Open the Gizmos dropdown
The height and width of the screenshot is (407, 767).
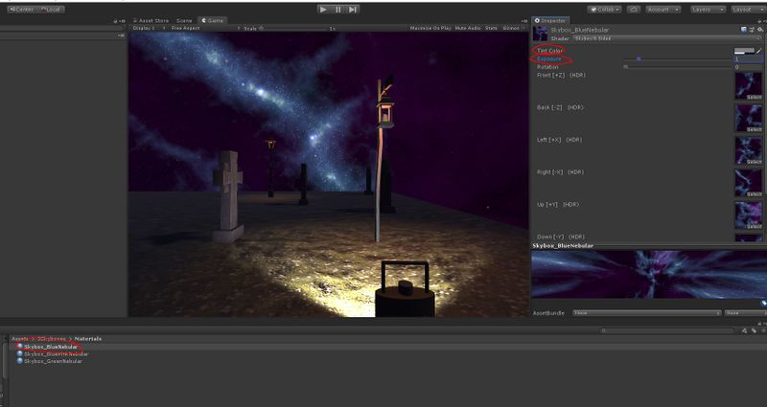tap(513, 29)
